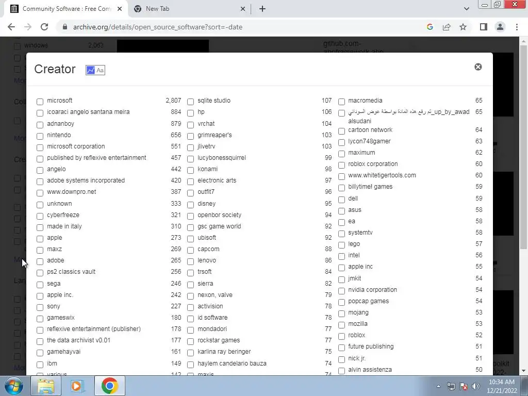Show hidden system tray icons
The height and width of the screenshot is (396, 528).
click(x=438, y=386)
